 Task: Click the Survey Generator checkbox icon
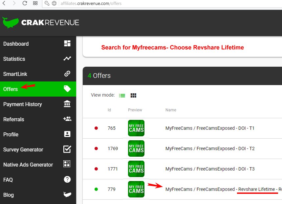(67, 149)
